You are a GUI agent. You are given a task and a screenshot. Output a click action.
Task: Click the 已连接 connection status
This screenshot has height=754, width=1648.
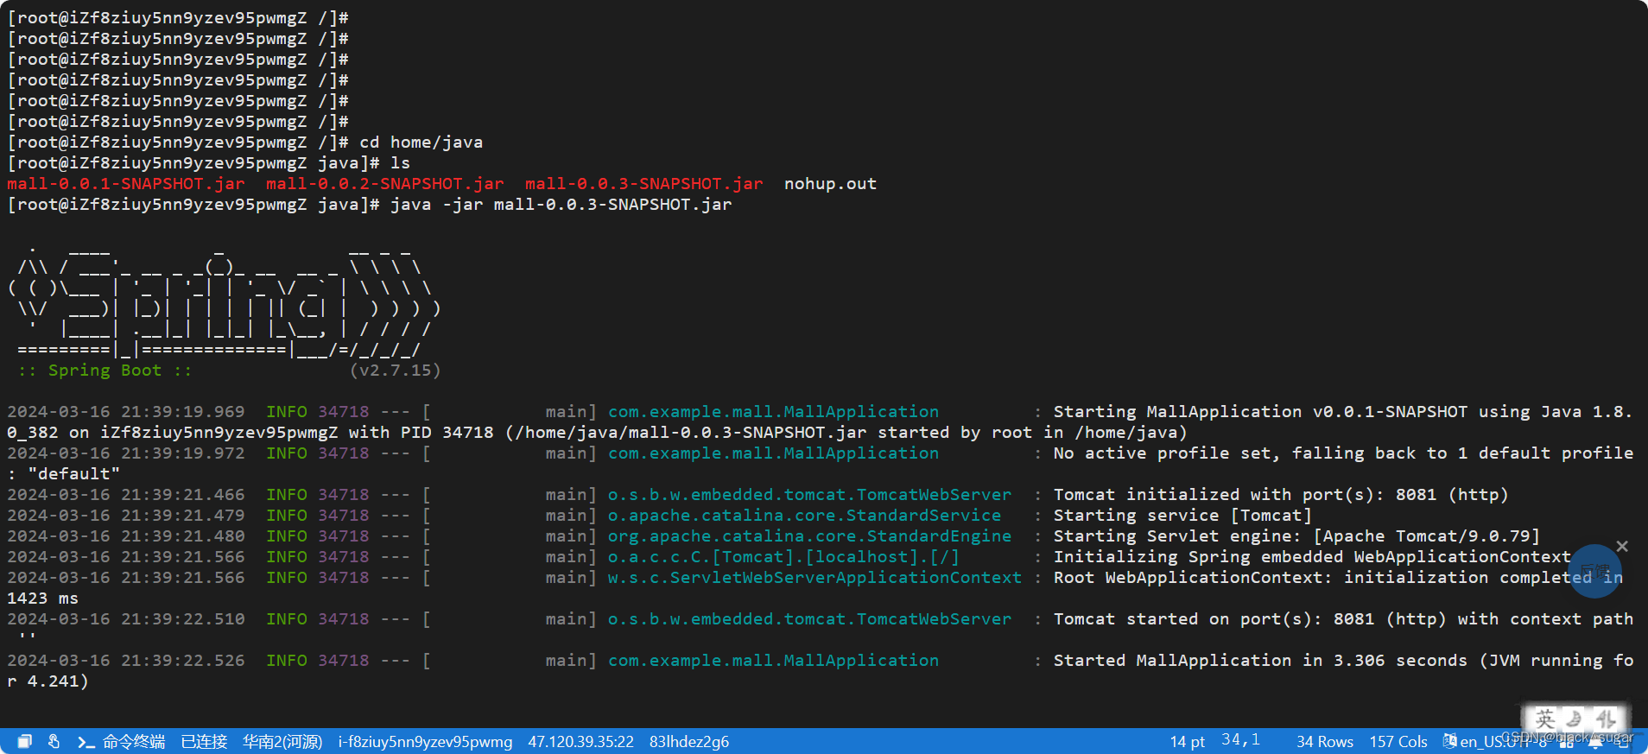point(204,742)
